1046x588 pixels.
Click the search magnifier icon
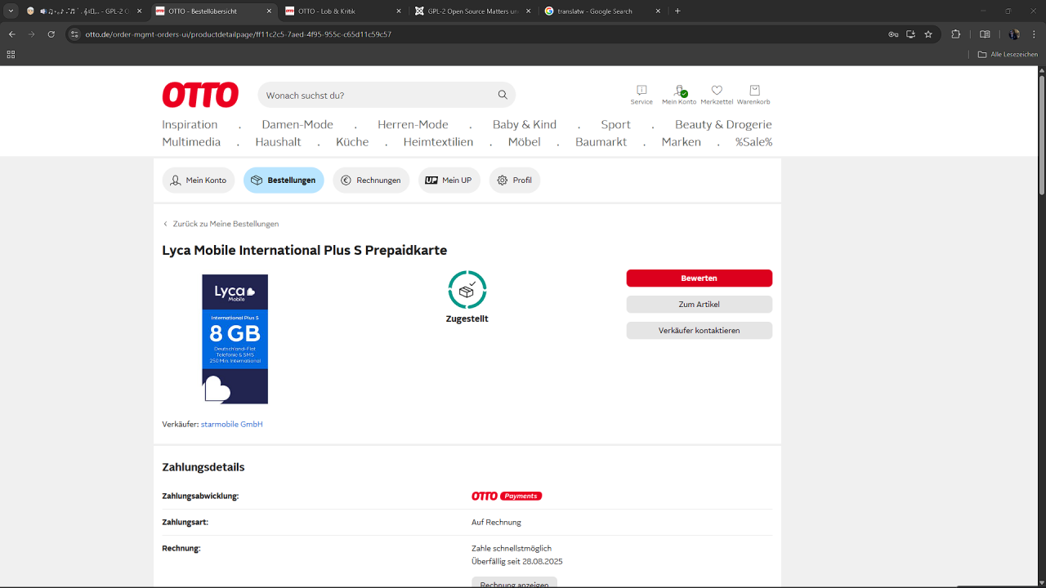pyautogui.click(x=503, y=95)
